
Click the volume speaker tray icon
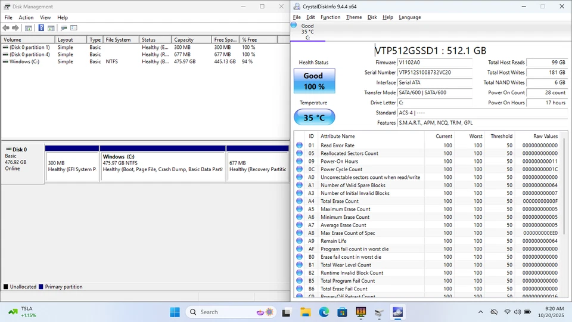click(517, 312)
